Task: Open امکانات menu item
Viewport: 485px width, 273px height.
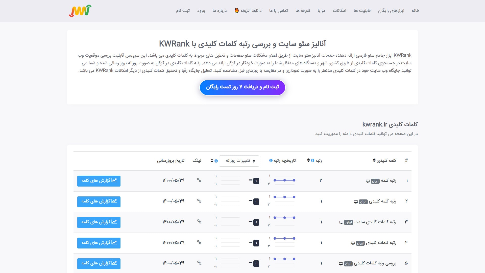Action: click(339, 10)
